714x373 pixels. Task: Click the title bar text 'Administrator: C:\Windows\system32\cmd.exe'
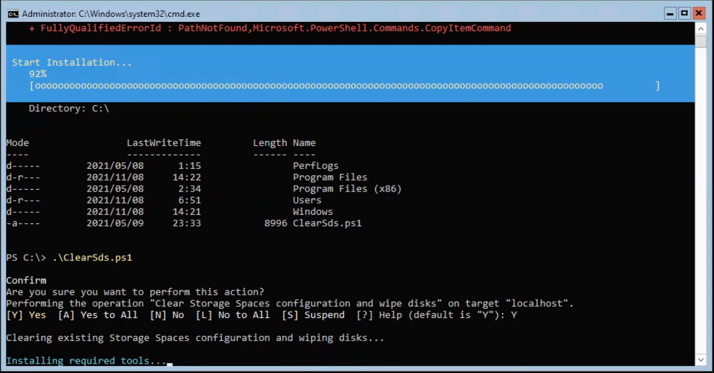pyautogui.click(x=111, y=14)
